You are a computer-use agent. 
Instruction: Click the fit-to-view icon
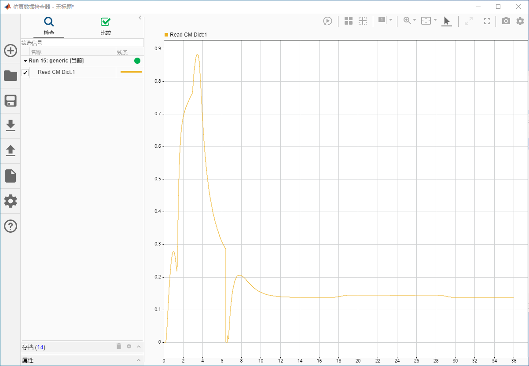(x=426, y=21)
